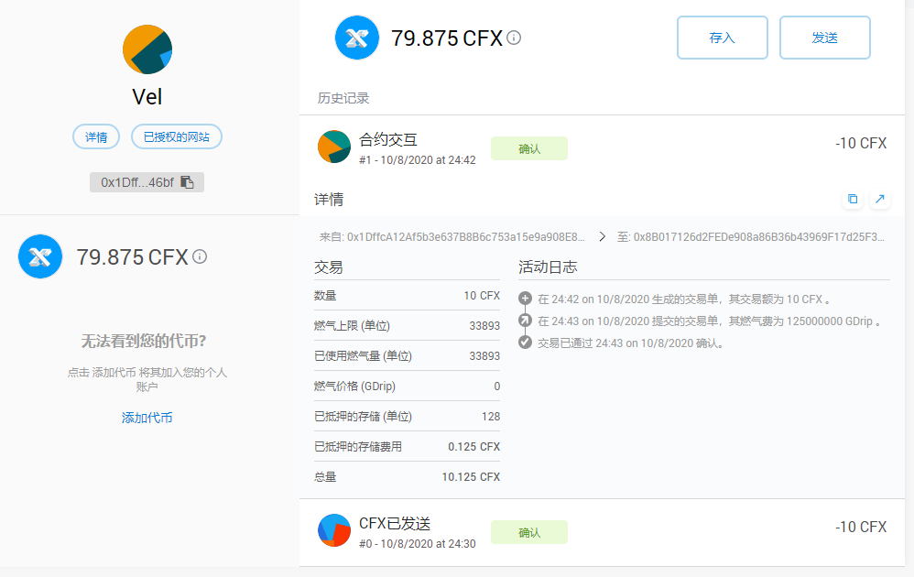Viewport: 914px width, 577px height.
Task: Click the CFX logo in the main header
Action: pyautogui.click(x=356, y=38)
